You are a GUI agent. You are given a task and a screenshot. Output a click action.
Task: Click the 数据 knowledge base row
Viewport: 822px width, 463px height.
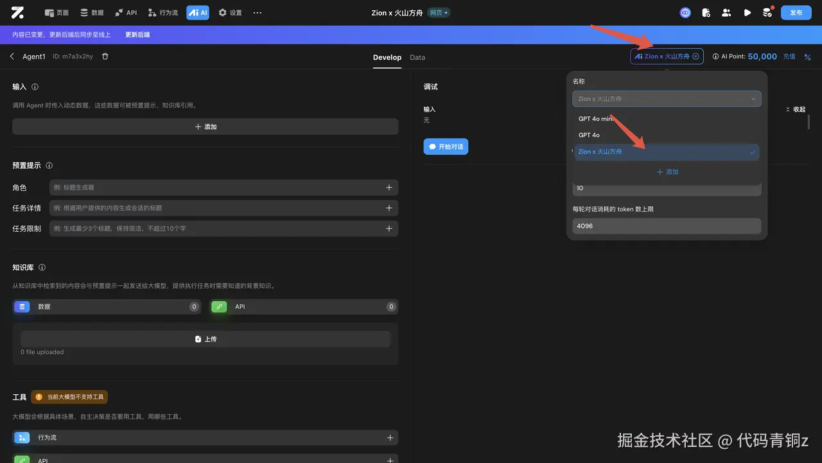point(107,307)
